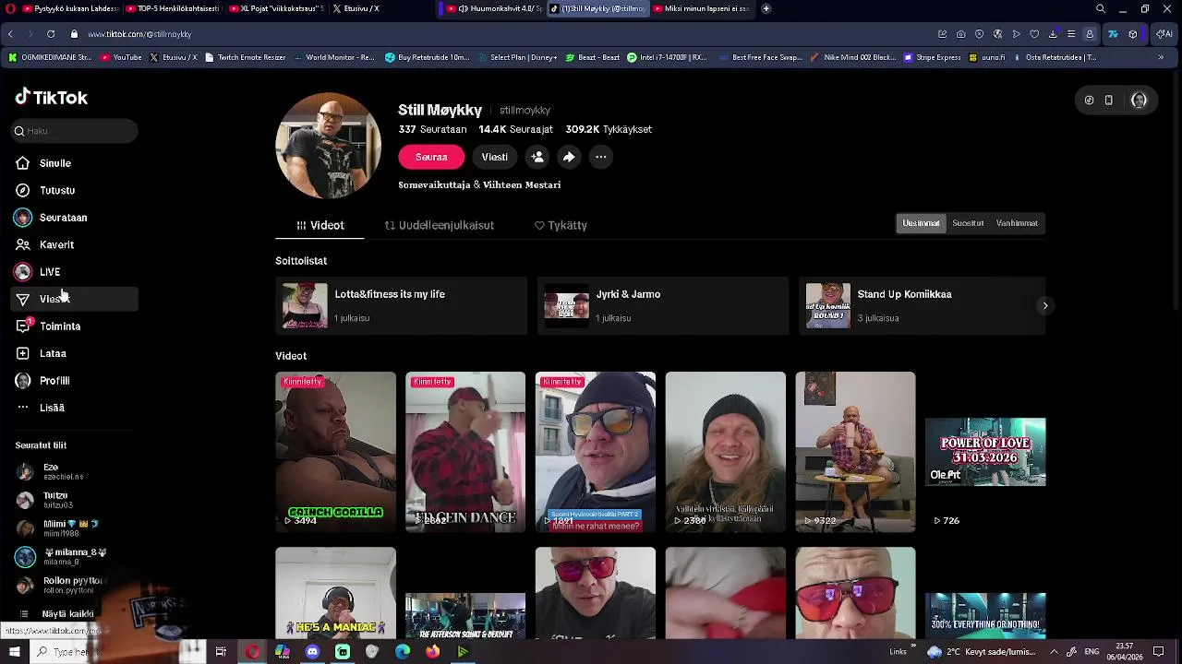
Task: Open the Lotta&fitness its my life playlist
Action: click(401, 305)
